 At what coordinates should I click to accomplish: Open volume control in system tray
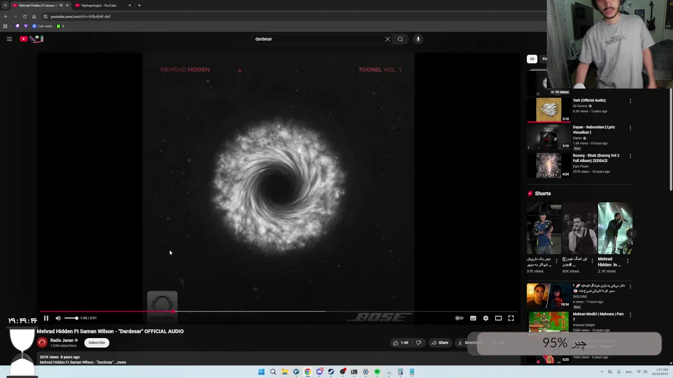646,372
